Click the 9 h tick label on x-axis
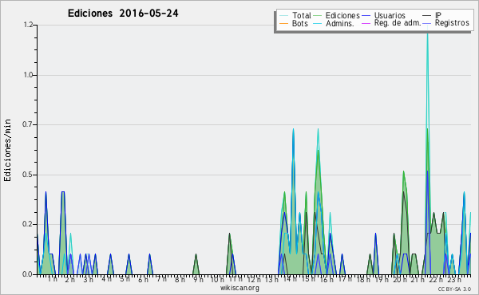This screenshot has width=479, height=295. [x=197, y=279]
